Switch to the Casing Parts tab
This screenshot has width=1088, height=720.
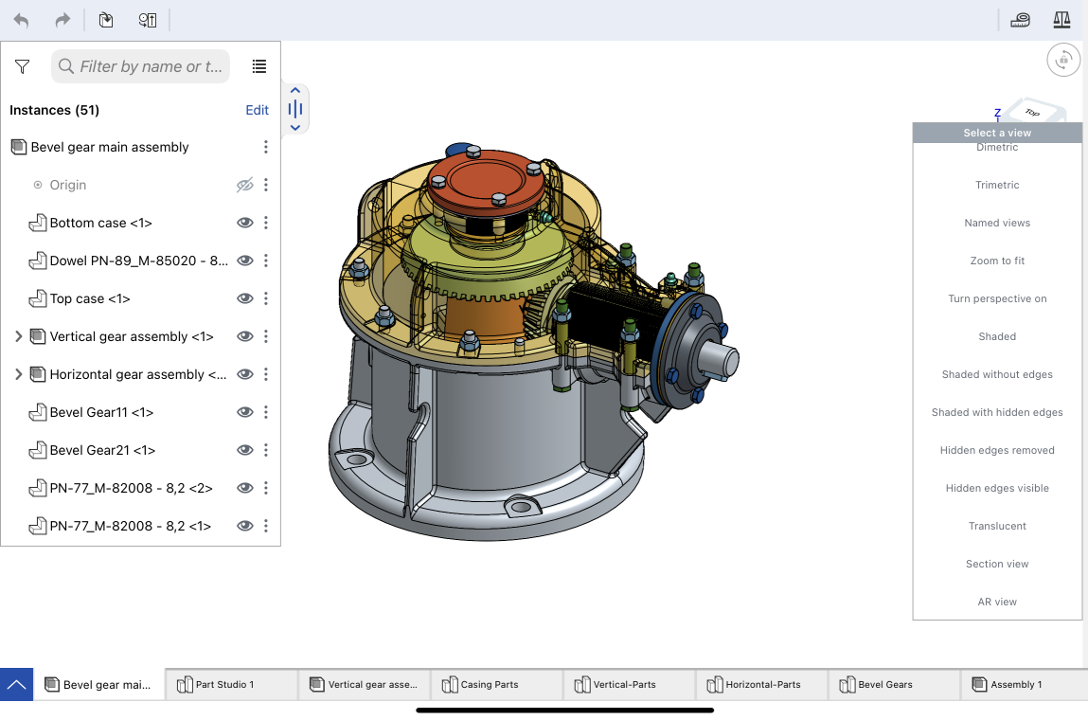(x=496, y=684)
